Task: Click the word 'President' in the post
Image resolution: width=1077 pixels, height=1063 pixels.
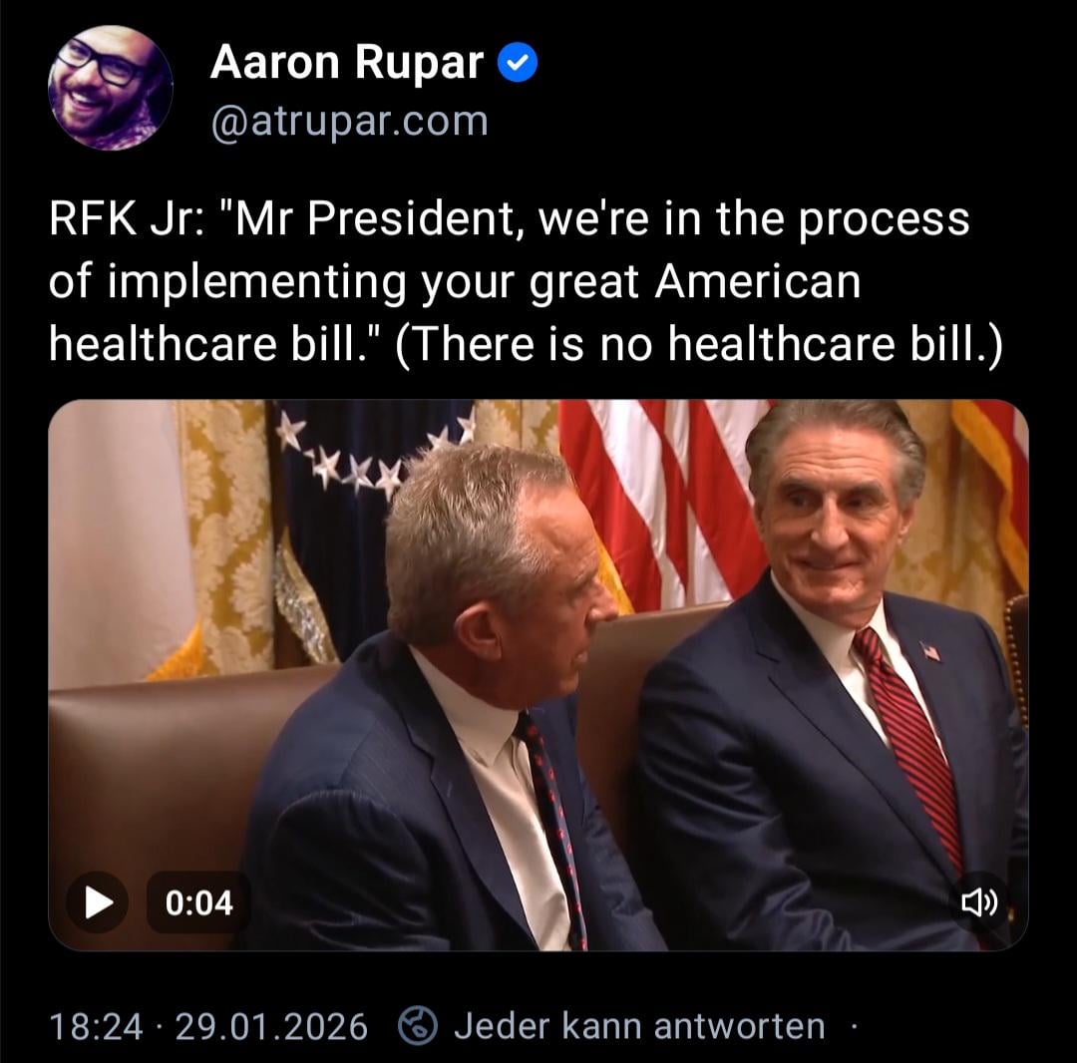Action: (x=411, y=219)
